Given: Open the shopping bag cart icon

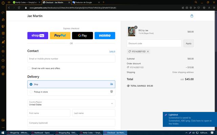Looking at the screenshot, I should click(x=192, y=16).
